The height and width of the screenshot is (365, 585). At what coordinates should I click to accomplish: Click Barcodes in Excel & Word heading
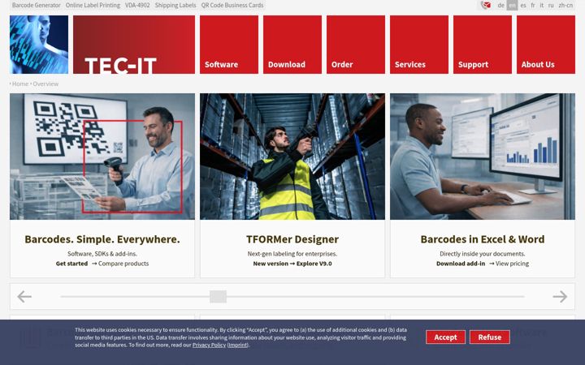tap(483, 239)
